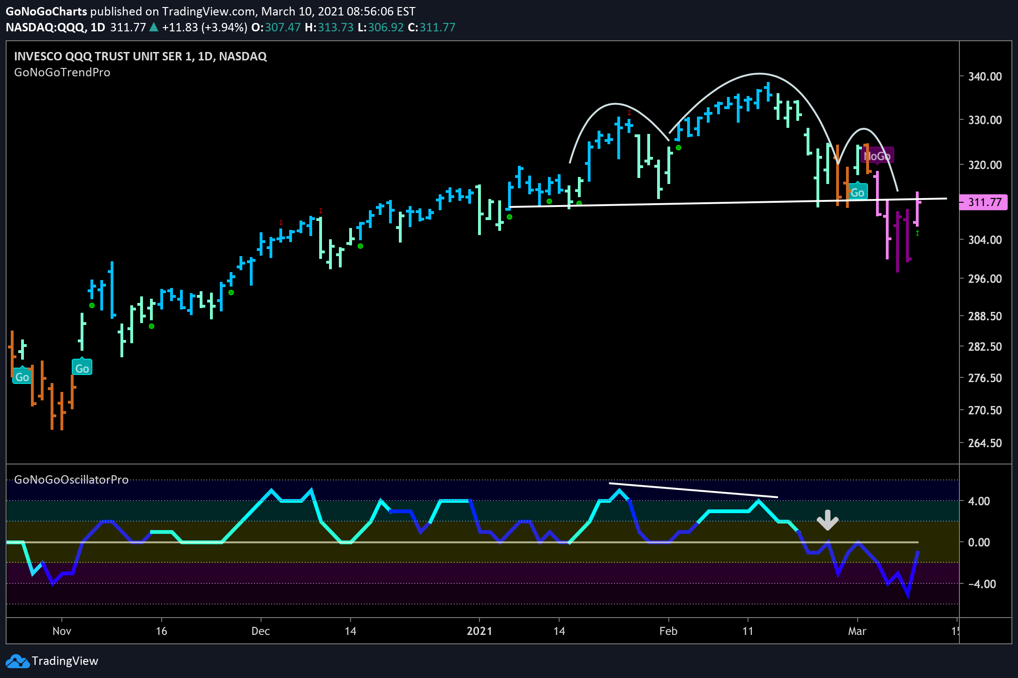Click the 340.00 price axis label
This screenshot has width=1018, height=678.
985,76
